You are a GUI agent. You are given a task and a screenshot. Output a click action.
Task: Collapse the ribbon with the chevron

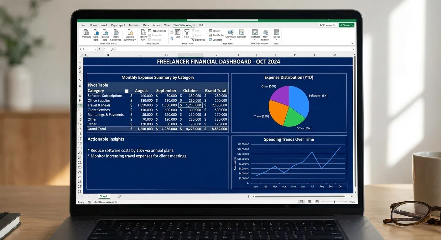click(x=352, y=43)
